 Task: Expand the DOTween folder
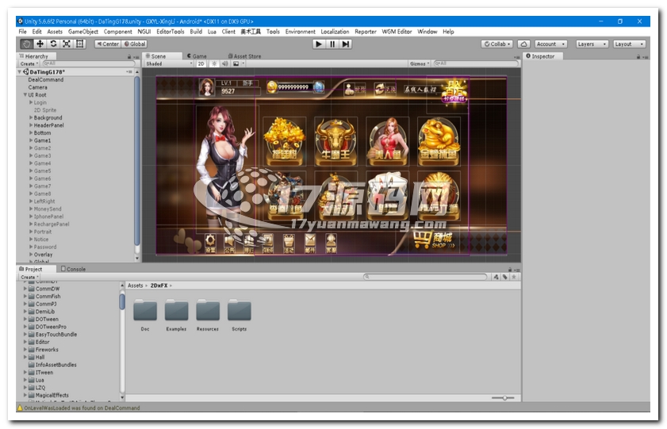point(25,320)
